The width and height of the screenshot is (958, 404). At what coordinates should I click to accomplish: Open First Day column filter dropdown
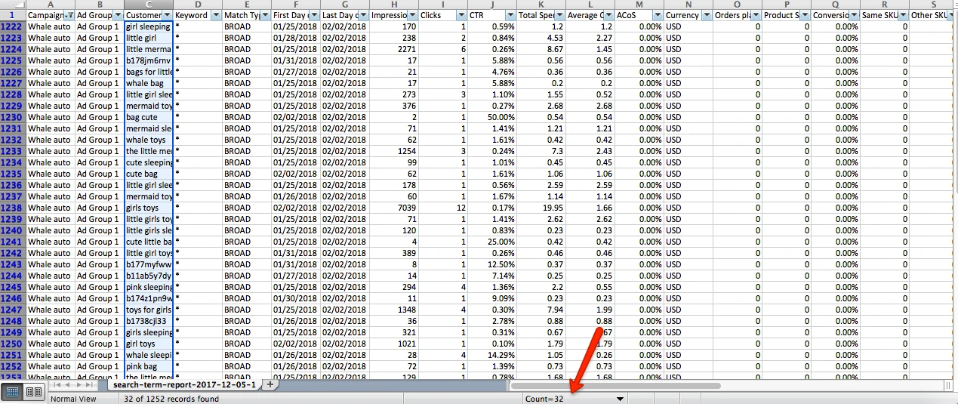(x=314, y=15)
